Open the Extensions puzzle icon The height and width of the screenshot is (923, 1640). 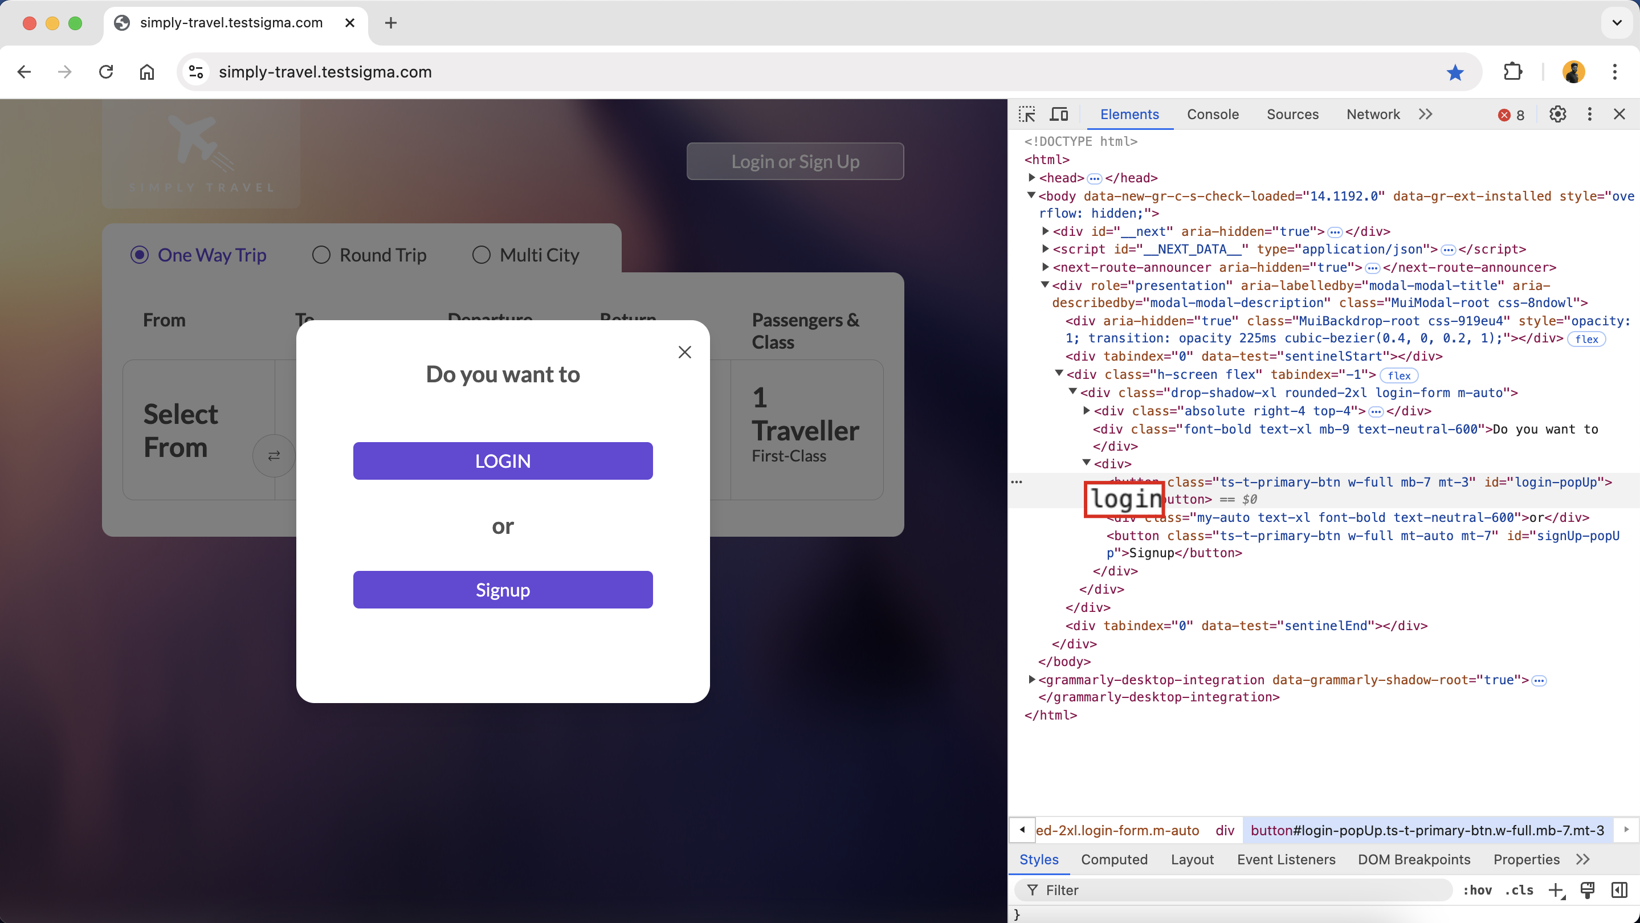point(1513,72)
